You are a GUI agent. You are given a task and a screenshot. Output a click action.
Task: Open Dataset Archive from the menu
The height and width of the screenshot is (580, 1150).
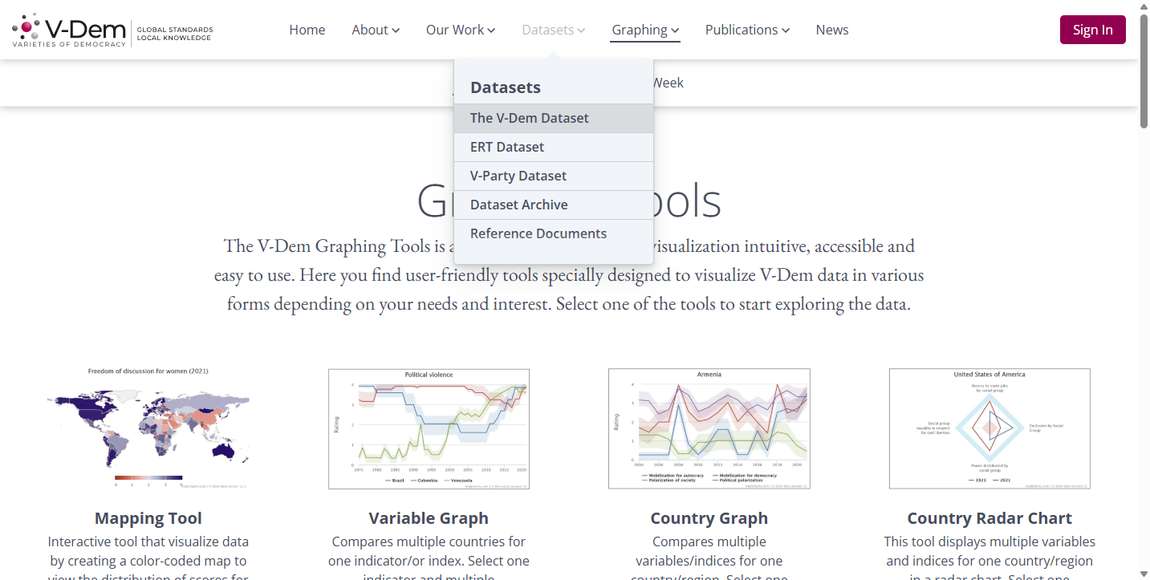(554, 205)
